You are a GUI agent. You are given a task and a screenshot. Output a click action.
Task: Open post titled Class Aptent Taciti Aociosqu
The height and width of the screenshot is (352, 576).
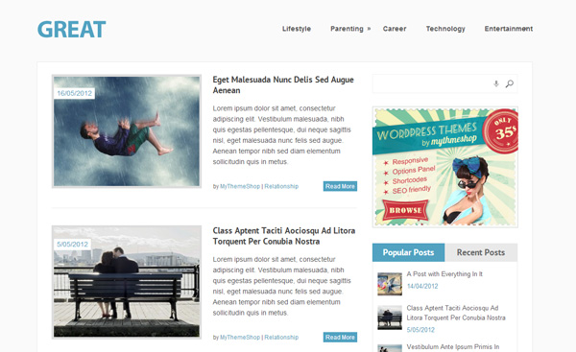284,236
